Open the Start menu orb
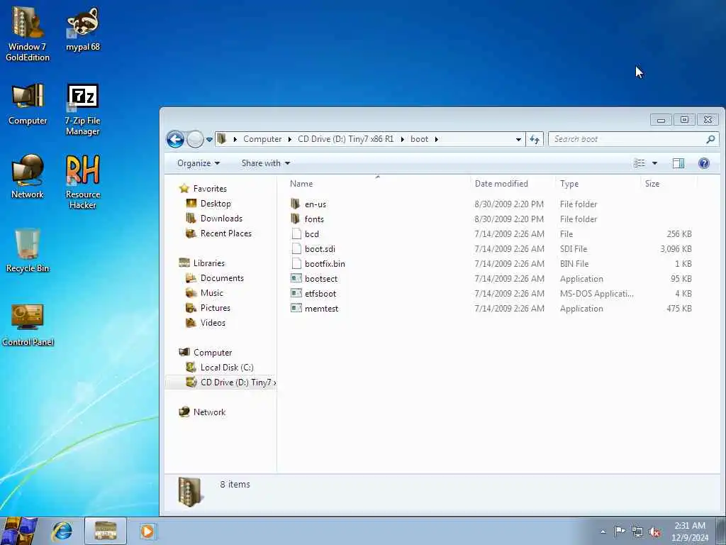This screenshot has height=545, width=726. coord(18,531)
